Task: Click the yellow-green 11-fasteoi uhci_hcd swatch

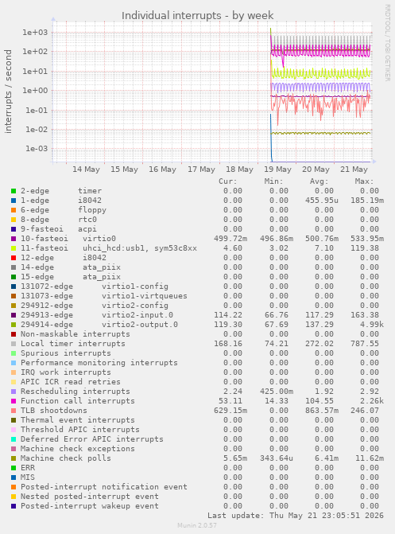Action: (x=14, y=248)
